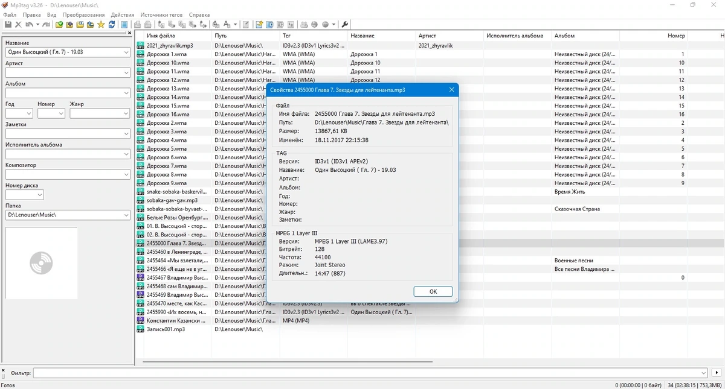Screen dimensions: 725x389
Task: Expand the Номер диска dropdown
Action: point(40,195)
